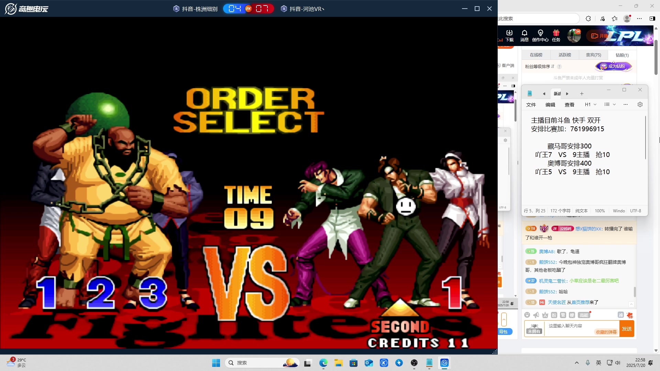Open the 任务 gift task icon
Screen dimensions: 660x371
pyautogui.click(x=556, y=36)
